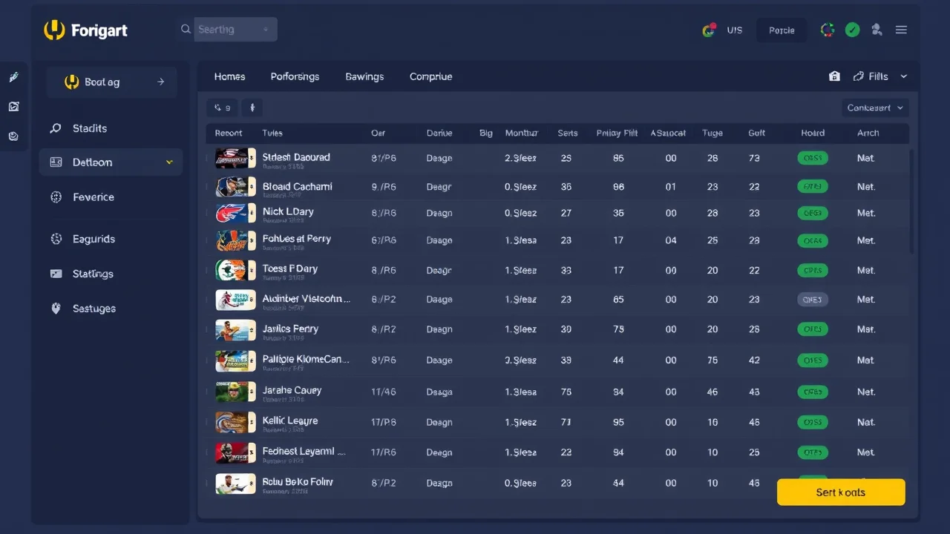Sort by the Monthar column header
Image resolution: width=950 pixels, height=534 pixels.
tap(521, 133)
